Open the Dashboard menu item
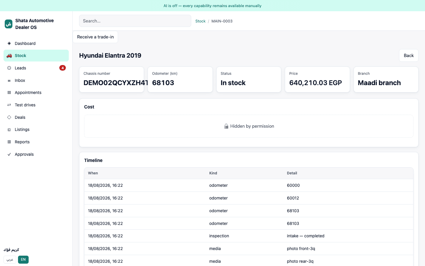 coord(36,43)
